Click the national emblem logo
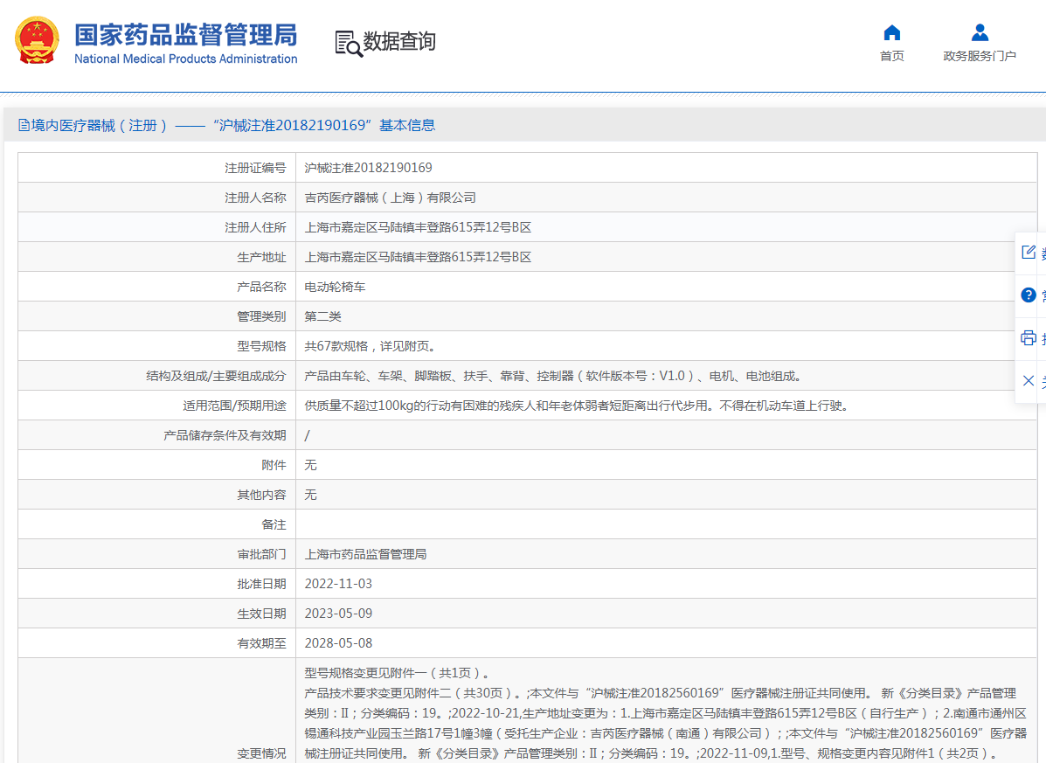 tap(37, 41)
